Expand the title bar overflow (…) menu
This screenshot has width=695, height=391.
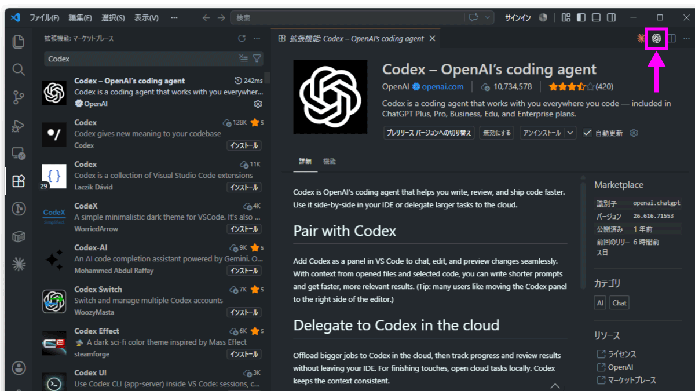pyautogui.click(x=174, y=18)
